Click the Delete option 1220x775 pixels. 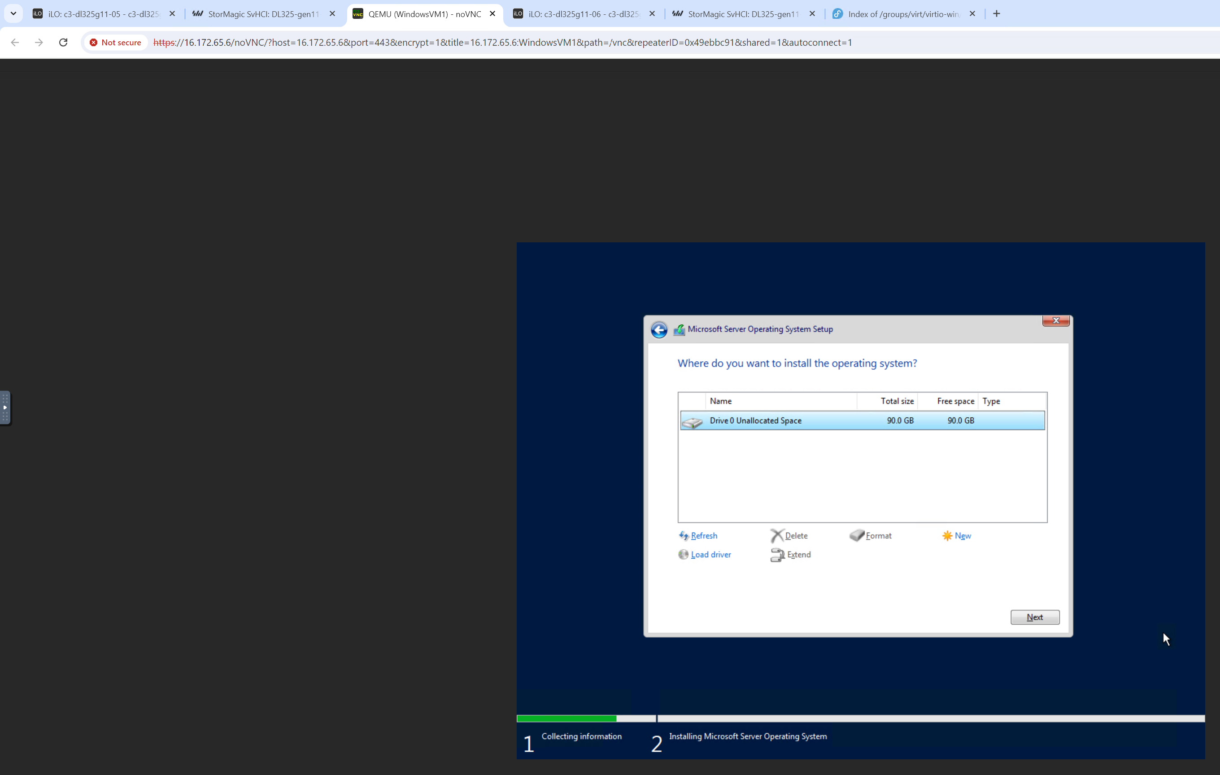click(x=795, y=536)
